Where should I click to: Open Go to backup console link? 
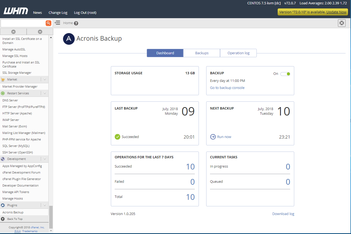[x=227, y=88]
